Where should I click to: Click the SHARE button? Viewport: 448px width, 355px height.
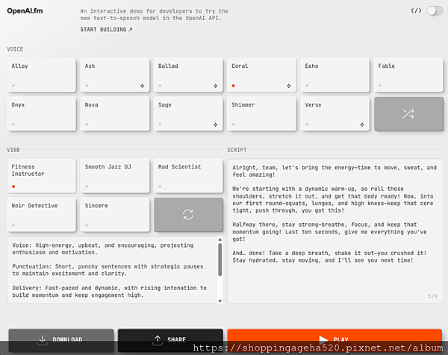(170, 340)
